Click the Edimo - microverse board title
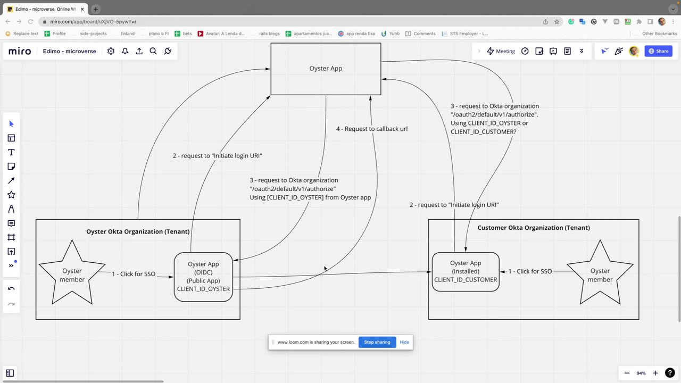 point(70,51)
